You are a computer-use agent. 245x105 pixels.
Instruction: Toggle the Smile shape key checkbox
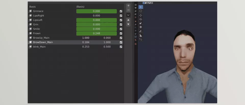(x=121, y=29)
